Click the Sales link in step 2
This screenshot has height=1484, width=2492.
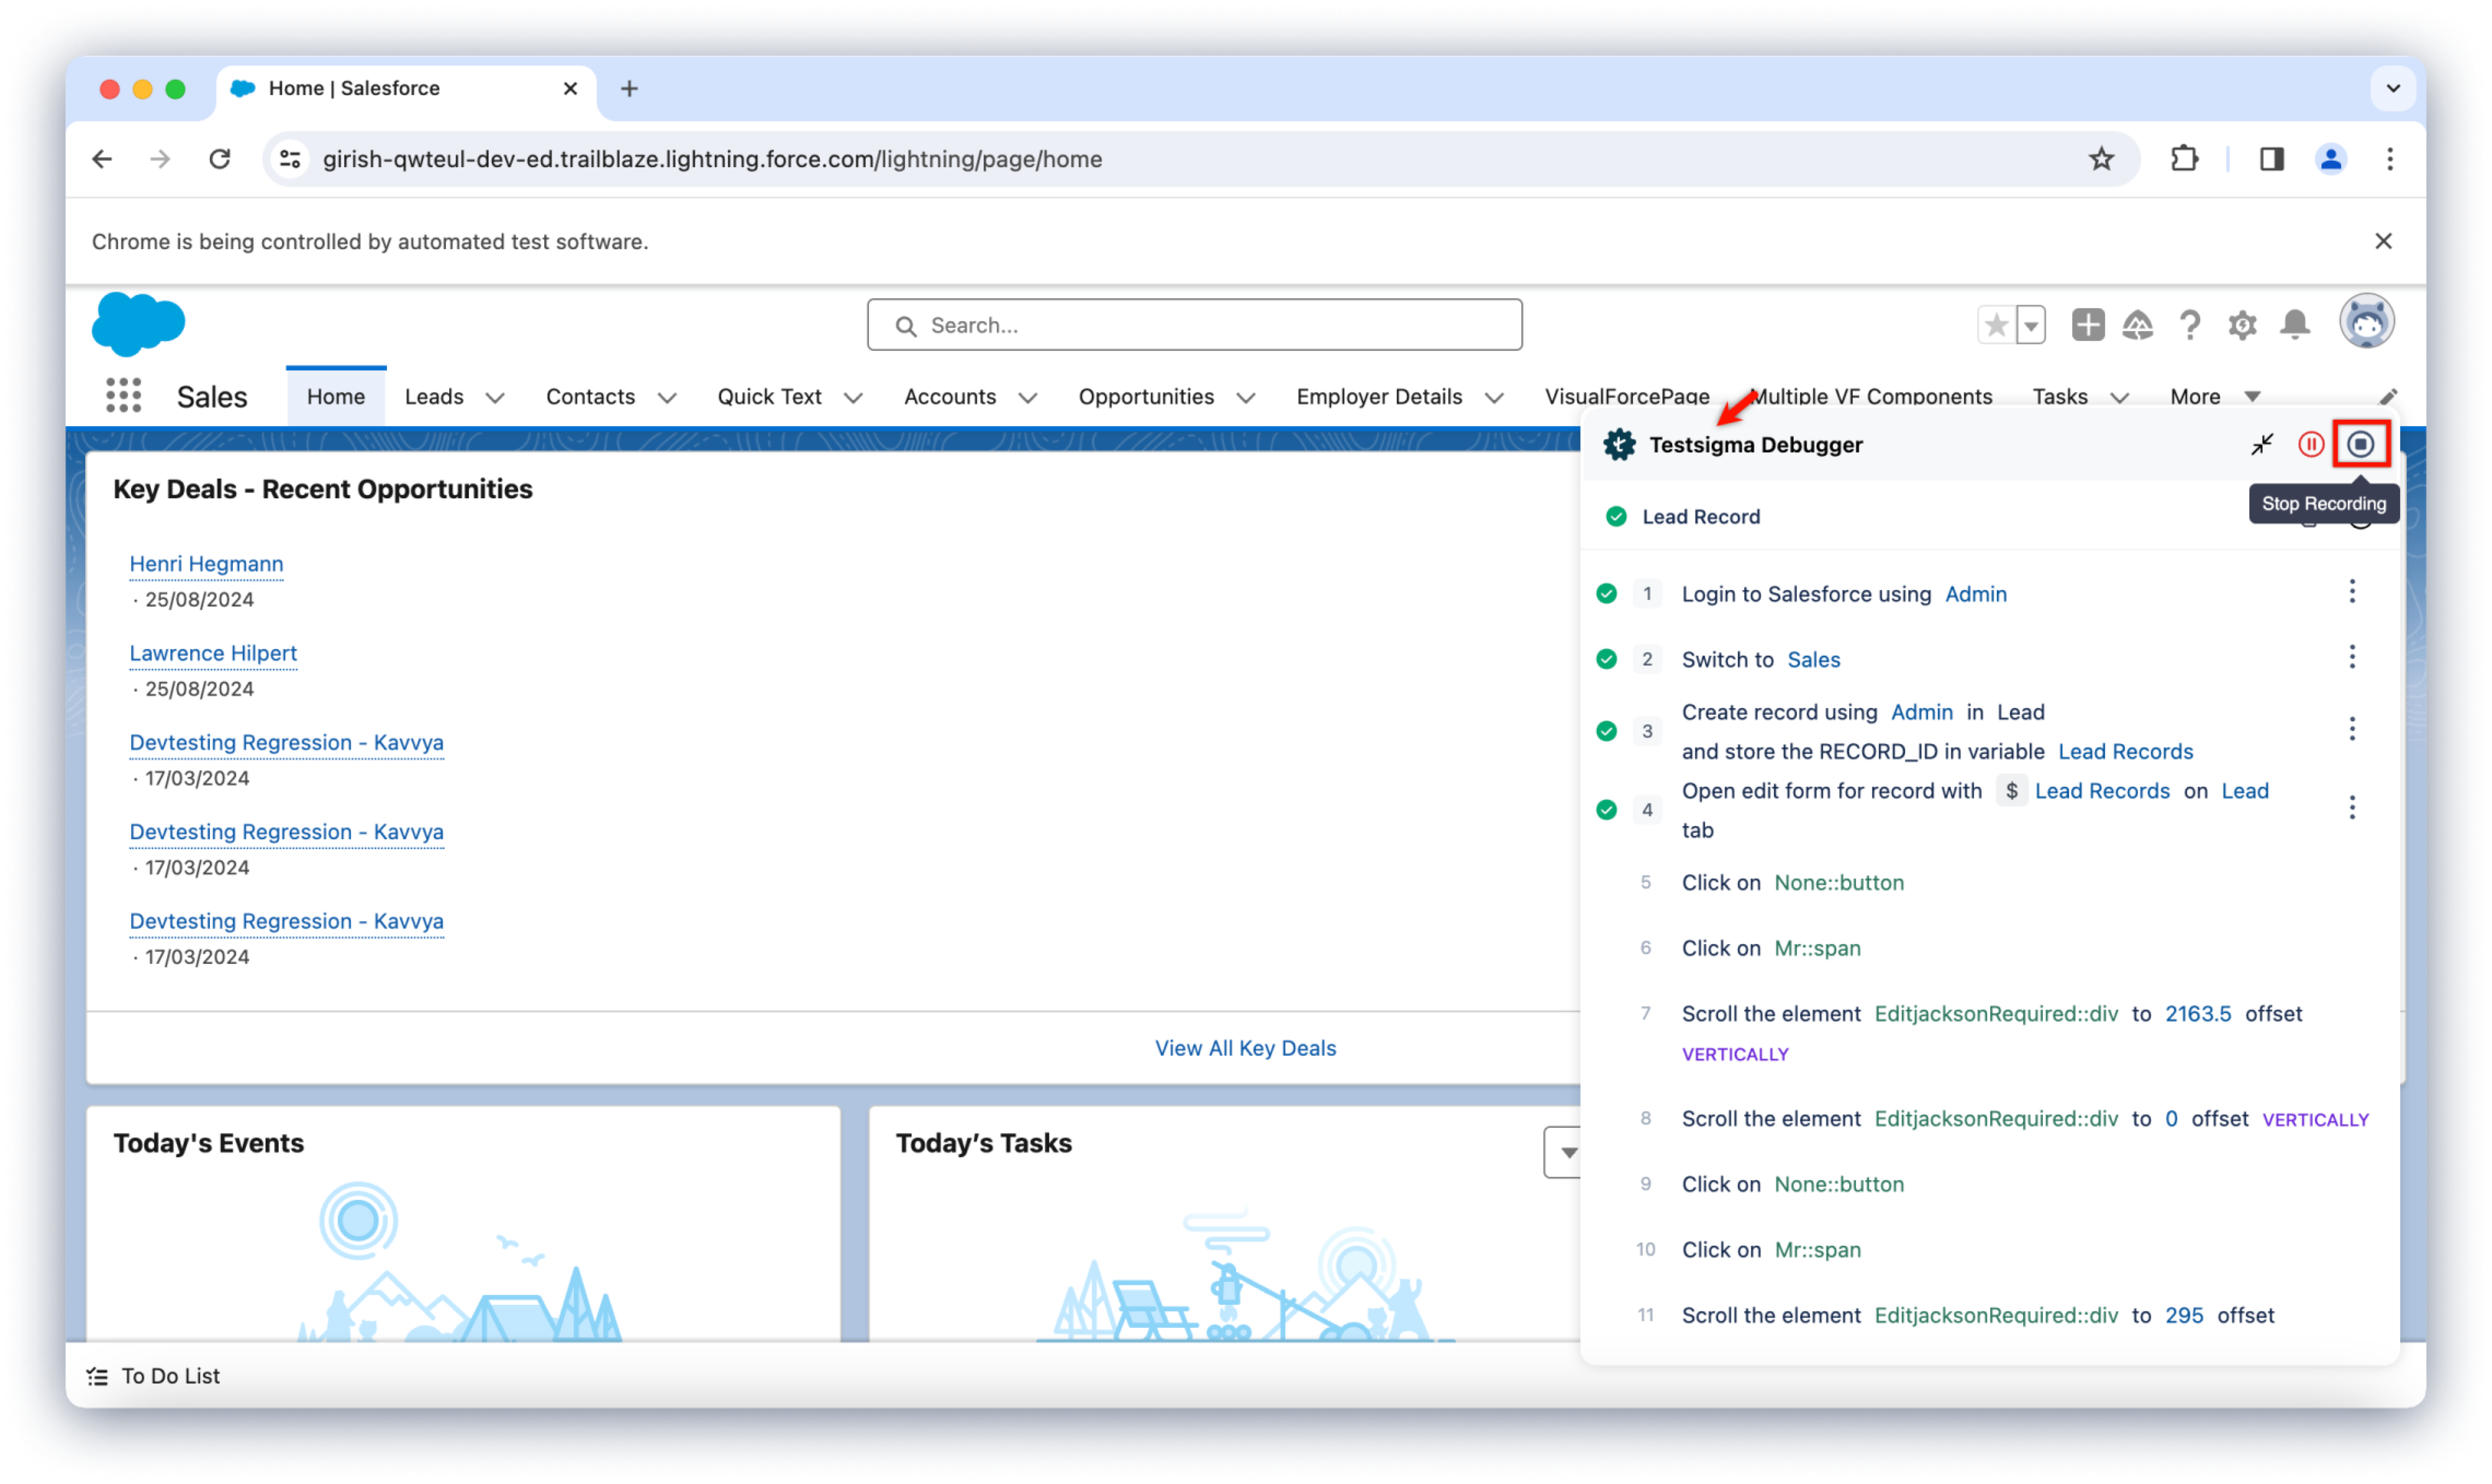coord(1813,660)
